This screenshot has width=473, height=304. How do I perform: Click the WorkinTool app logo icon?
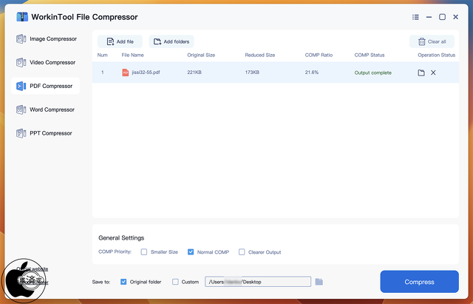[22, 17]
